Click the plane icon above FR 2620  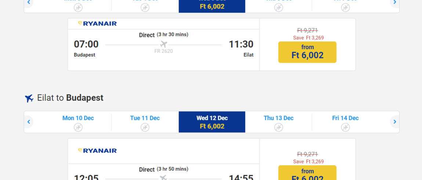click(163, 44)
